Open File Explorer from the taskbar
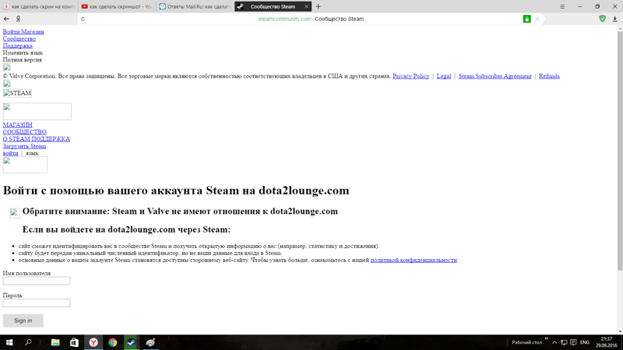This screenshot has width=623, height=350. tap(55, 342)
